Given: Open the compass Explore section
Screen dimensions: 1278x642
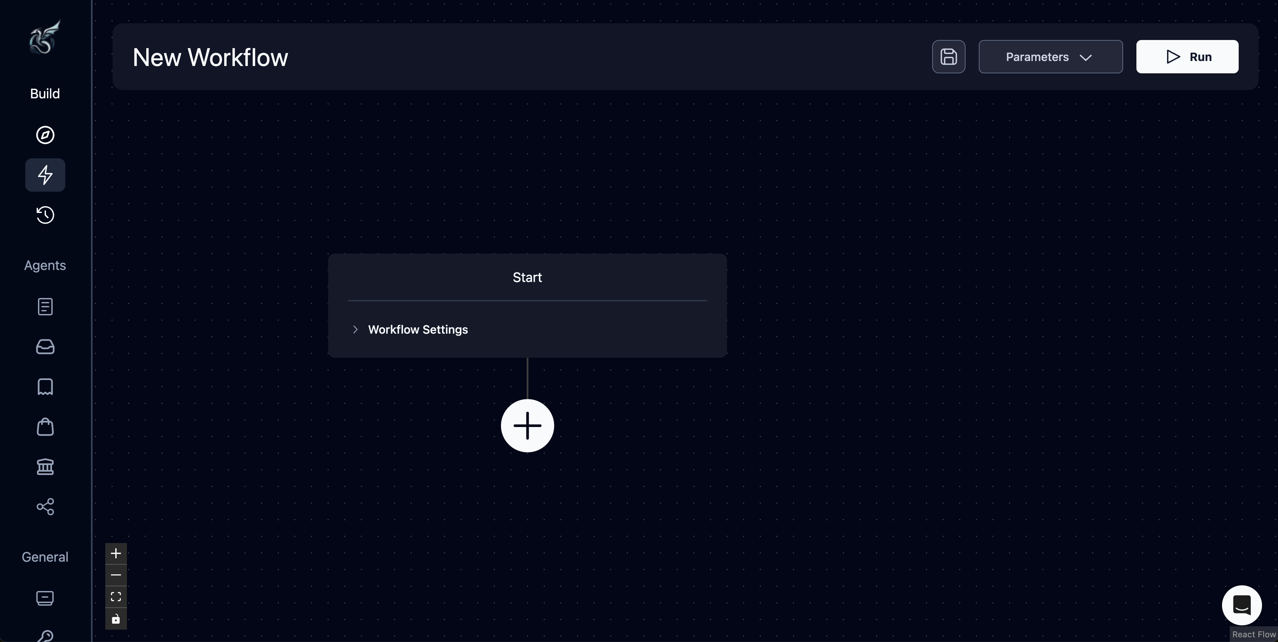Looking at the screenshot, I should [x=45, y=135].
